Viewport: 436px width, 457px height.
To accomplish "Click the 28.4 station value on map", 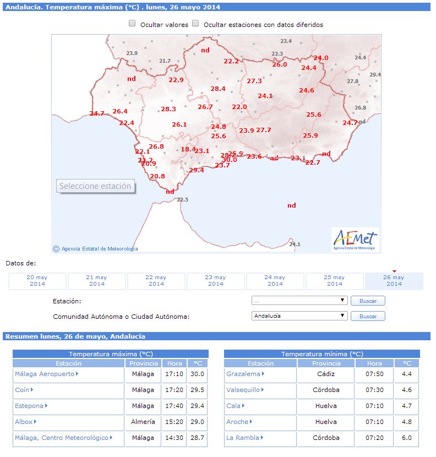I will [218, 89].
